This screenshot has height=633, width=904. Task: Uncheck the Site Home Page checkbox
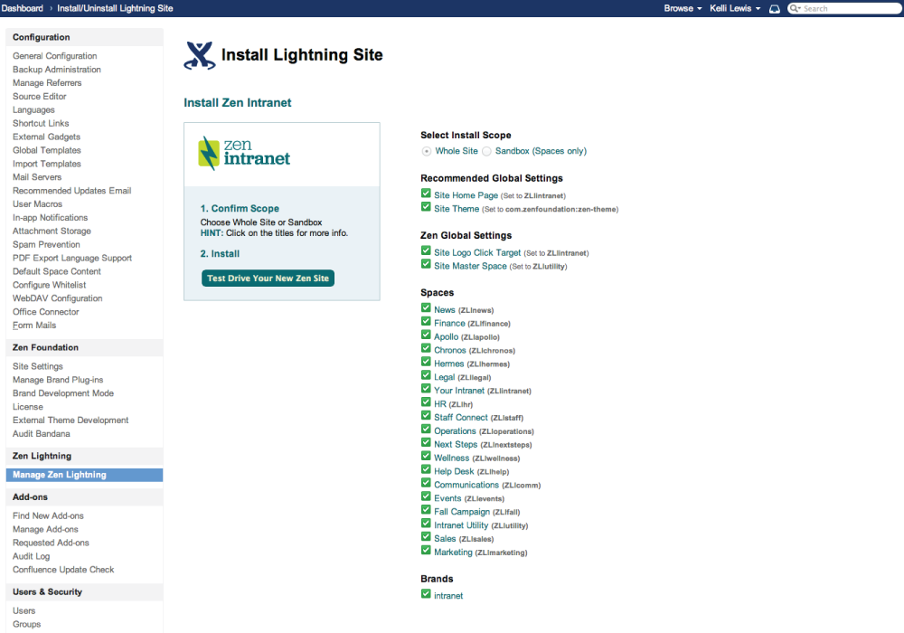[426, 194]
